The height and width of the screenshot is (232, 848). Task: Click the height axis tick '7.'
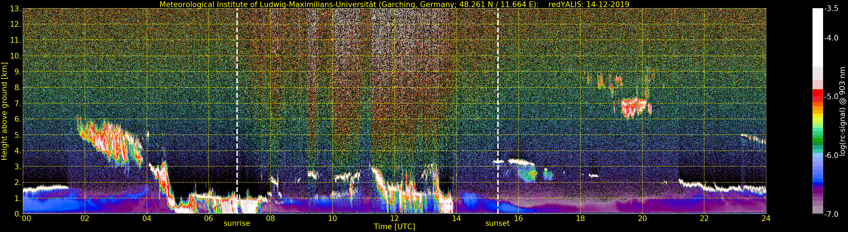(x=17, y=104)
